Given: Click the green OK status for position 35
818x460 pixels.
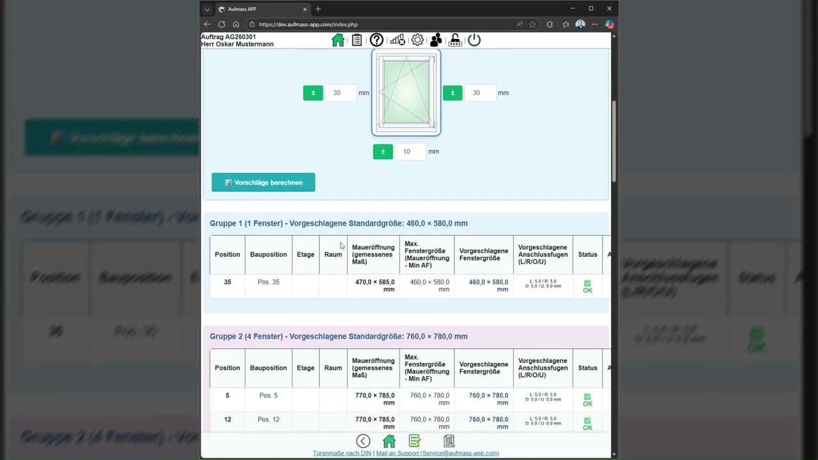Looking at the screenshot, I should tap(587, 287).
